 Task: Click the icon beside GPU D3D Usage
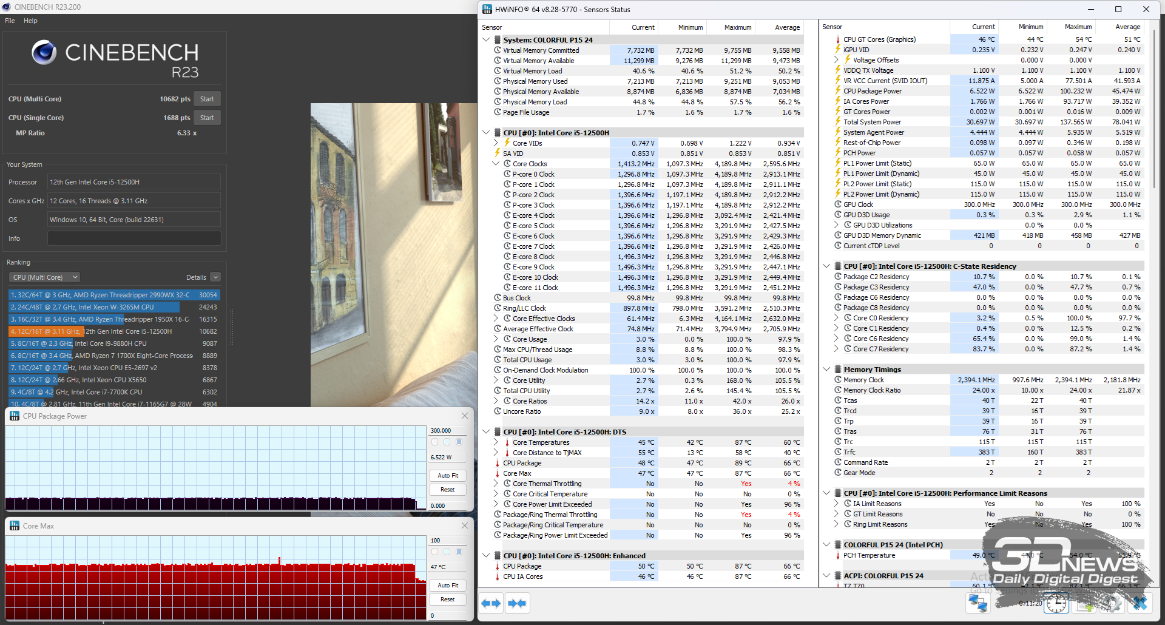coord(838,215)
